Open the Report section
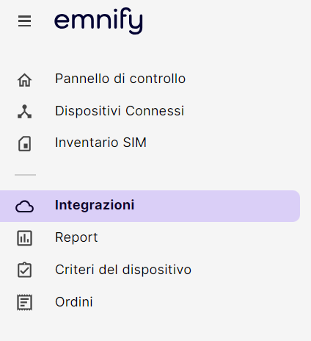Screen dimensions: 311x341 [x=76, y=237]
